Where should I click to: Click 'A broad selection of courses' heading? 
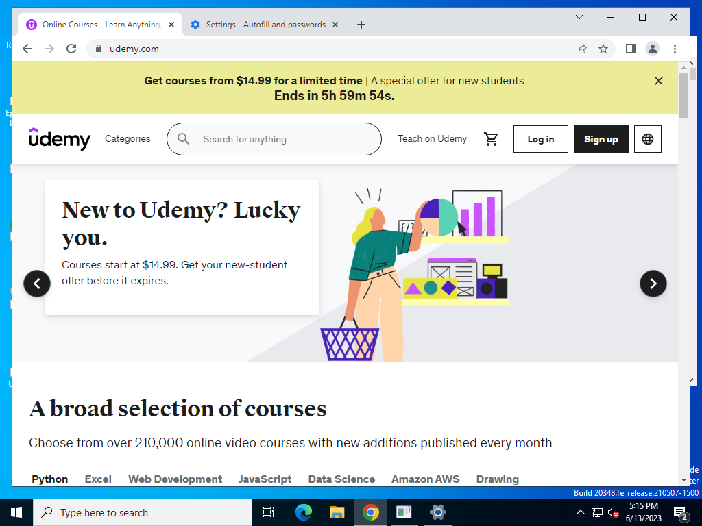[x=178, y=408]
